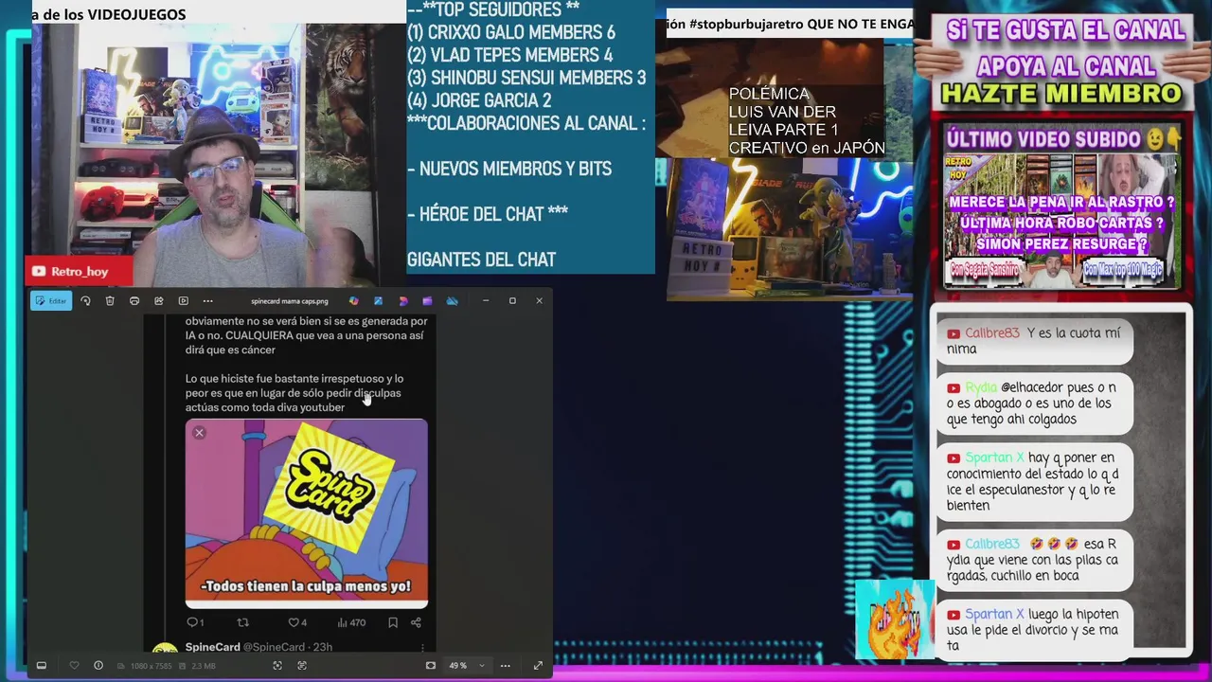Click the Editar button in Photos
Screen dimensions: 1212x682
tap(51, 301)
